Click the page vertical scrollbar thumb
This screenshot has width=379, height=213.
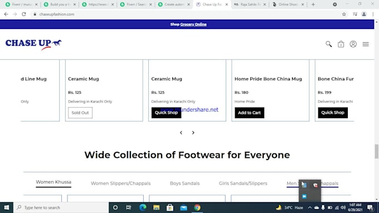tap(376, 151)
